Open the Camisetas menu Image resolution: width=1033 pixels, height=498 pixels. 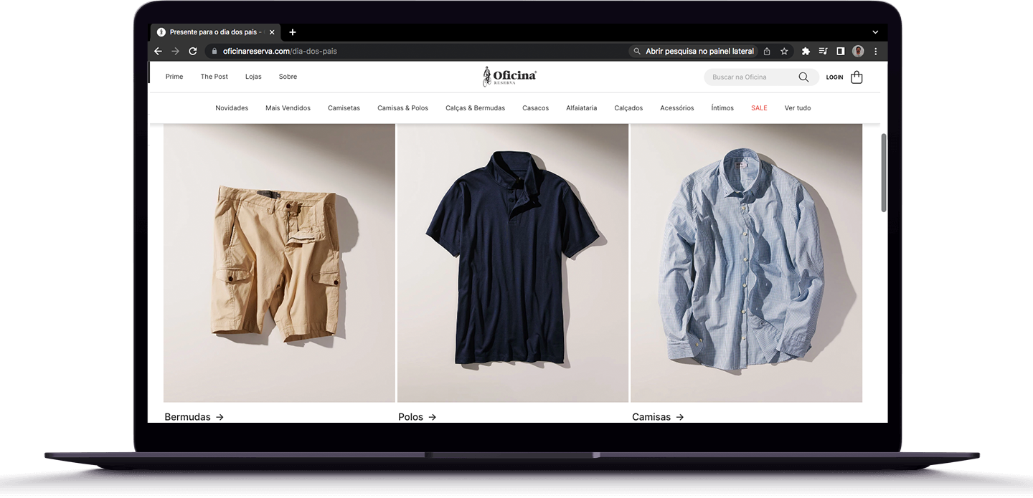coord(344,108)
